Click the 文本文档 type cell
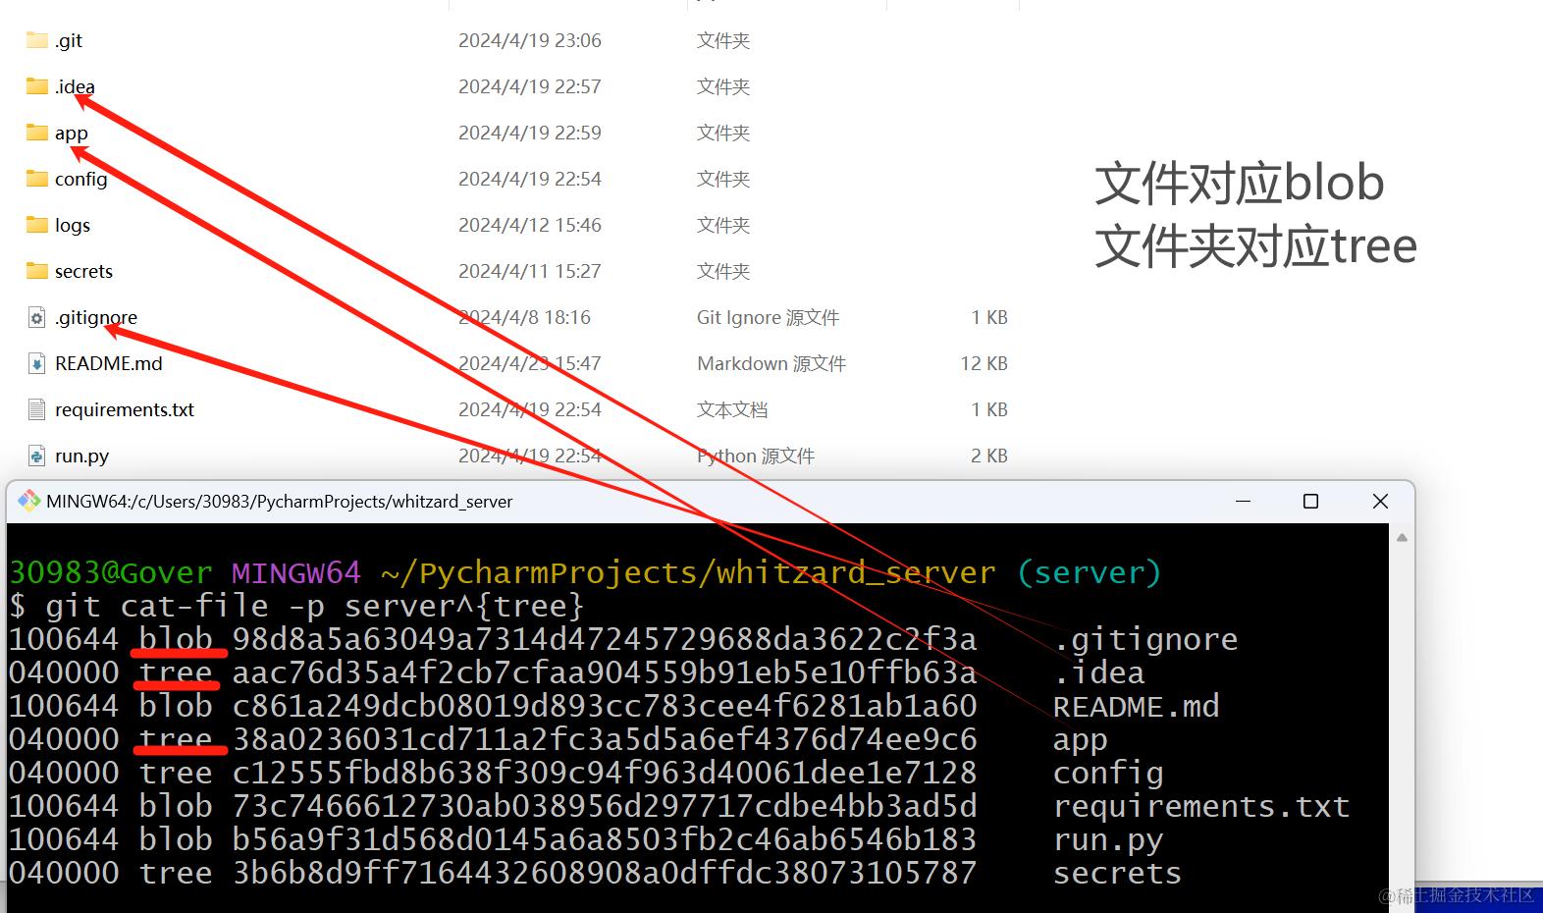 click(732, 409)
